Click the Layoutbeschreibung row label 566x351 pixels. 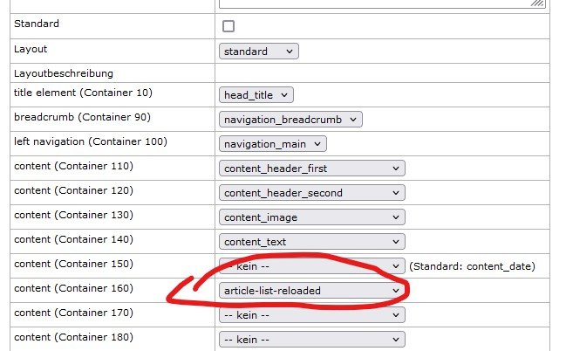click(x=64, y=73)
